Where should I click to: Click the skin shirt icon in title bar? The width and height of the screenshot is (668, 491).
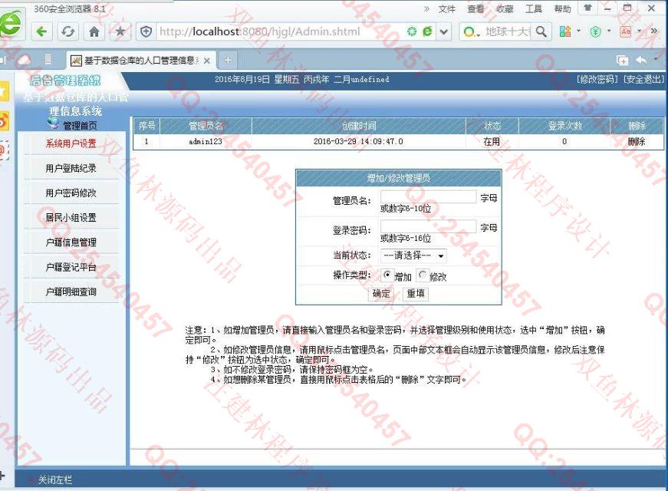point(588,8)
